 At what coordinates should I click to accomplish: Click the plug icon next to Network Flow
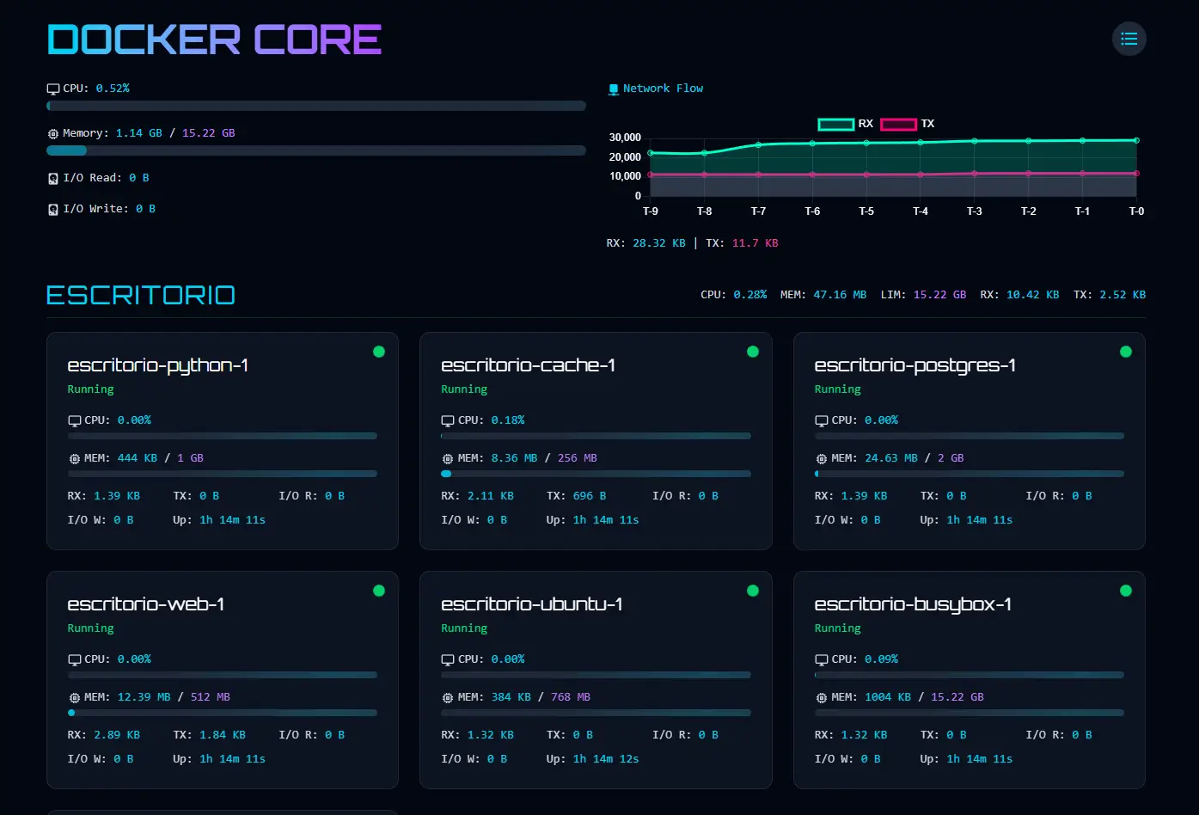(x=613, y=88)
